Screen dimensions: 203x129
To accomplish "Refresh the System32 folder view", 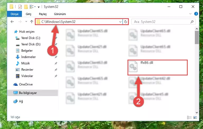I will [125, 22].
